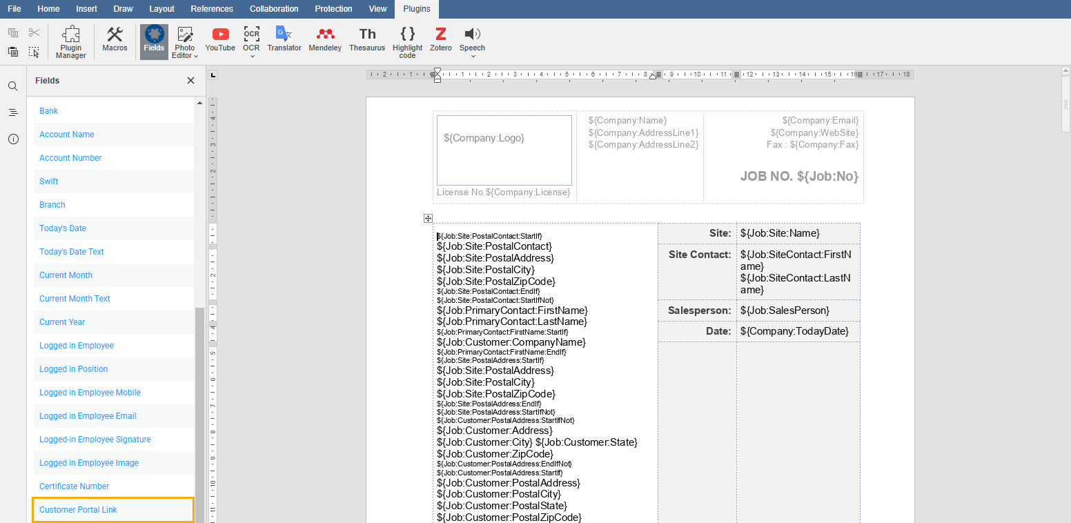1071x523 pixels.
Task: Expand the OCR plugin dropdown arrow
Action: tap(252, 57)
